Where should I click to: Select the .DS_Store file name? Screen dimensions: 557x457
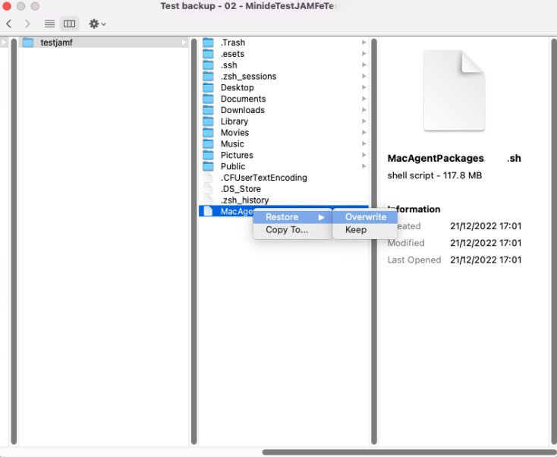tap(241, 189)
